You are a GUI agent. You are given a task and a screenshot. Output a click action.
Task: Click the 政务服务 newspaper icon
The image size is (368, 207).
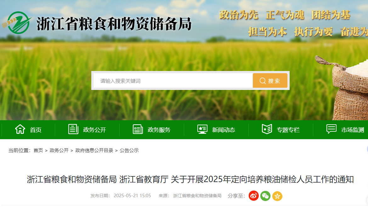click(x=138, y=129)
